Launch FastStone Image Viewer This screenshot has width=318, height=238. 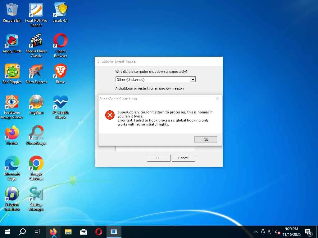pyautogui.click(x=12, y=107)
